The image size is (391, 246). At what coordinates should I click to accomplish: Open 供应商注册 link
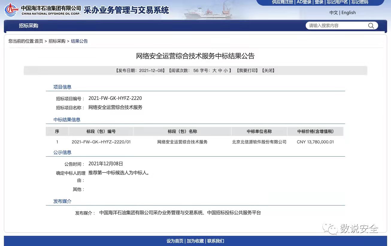[282, 2]
